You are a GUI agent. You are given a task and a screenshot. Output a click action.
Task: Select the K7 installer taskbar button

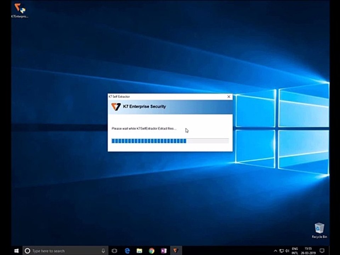pyautogui.click(x=176, y=251)
